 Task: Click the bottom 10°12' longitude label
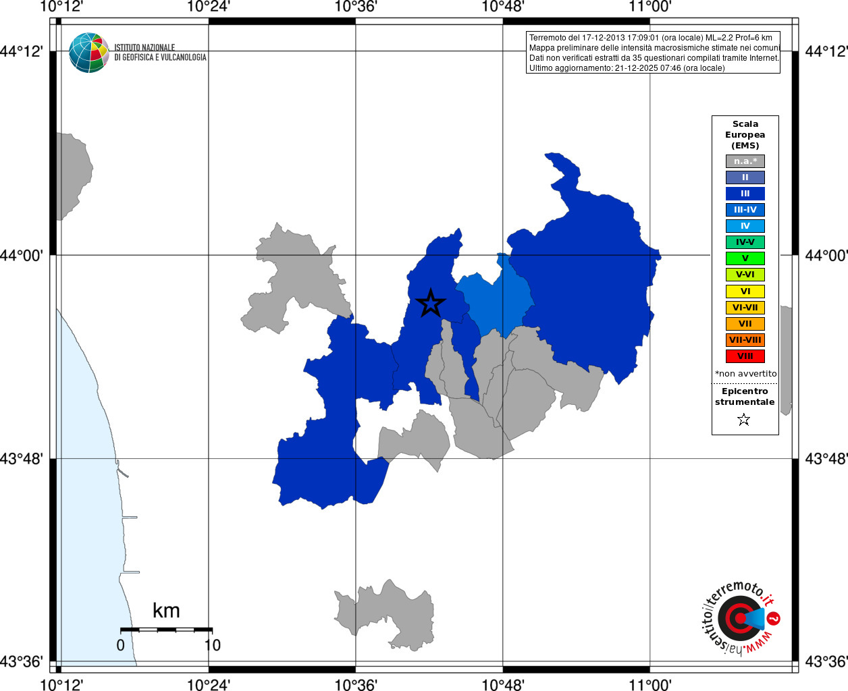pyautogui.click(x=61, y=684)
